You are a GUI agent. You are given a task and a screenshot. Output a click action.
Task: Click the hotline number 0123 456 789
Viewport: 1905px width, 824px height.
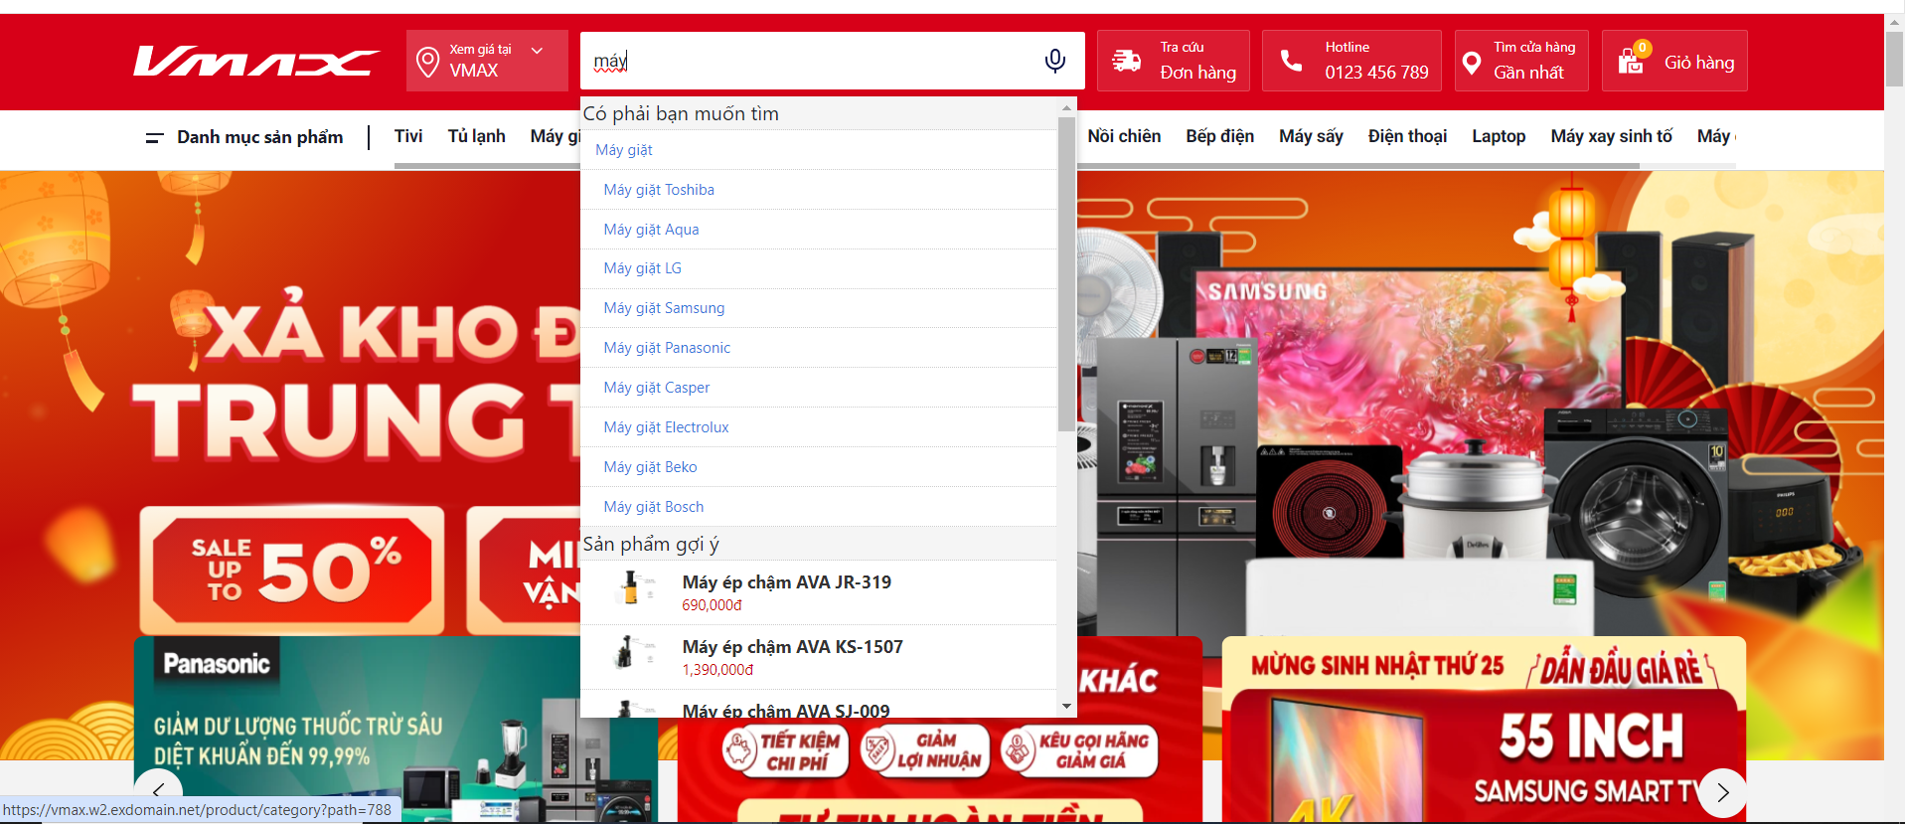[1376, 73]
